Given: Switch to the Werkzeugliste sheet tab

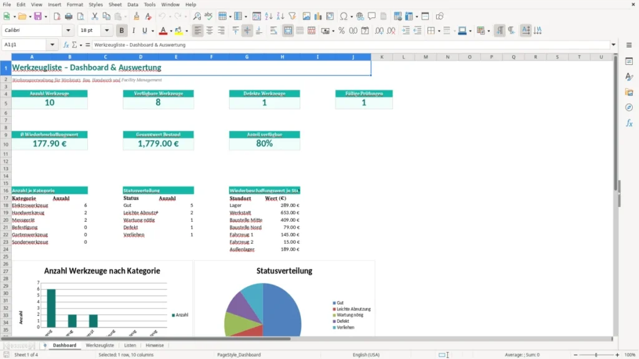Looking at the screenshot, I should click(100, 345).
